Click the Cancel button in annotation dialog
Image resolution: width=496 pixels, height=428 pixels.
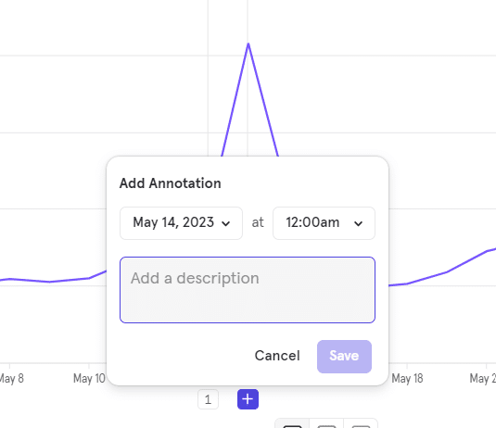(277, 356)
